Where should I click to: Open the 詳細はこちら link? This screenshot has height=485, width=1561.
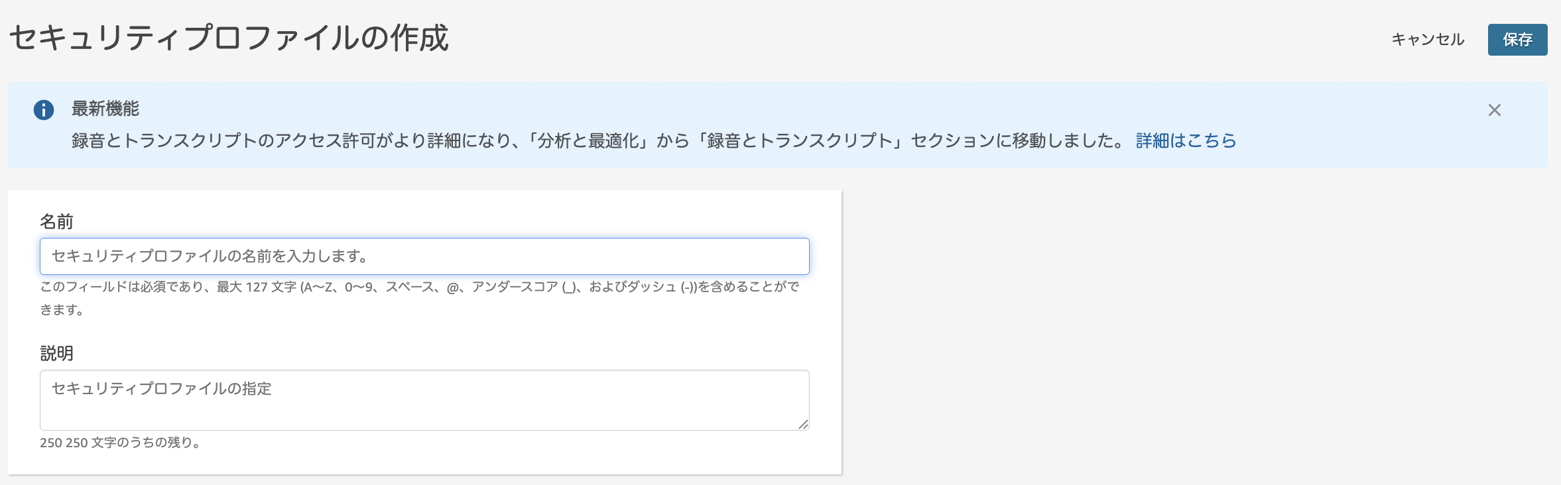1186,140
